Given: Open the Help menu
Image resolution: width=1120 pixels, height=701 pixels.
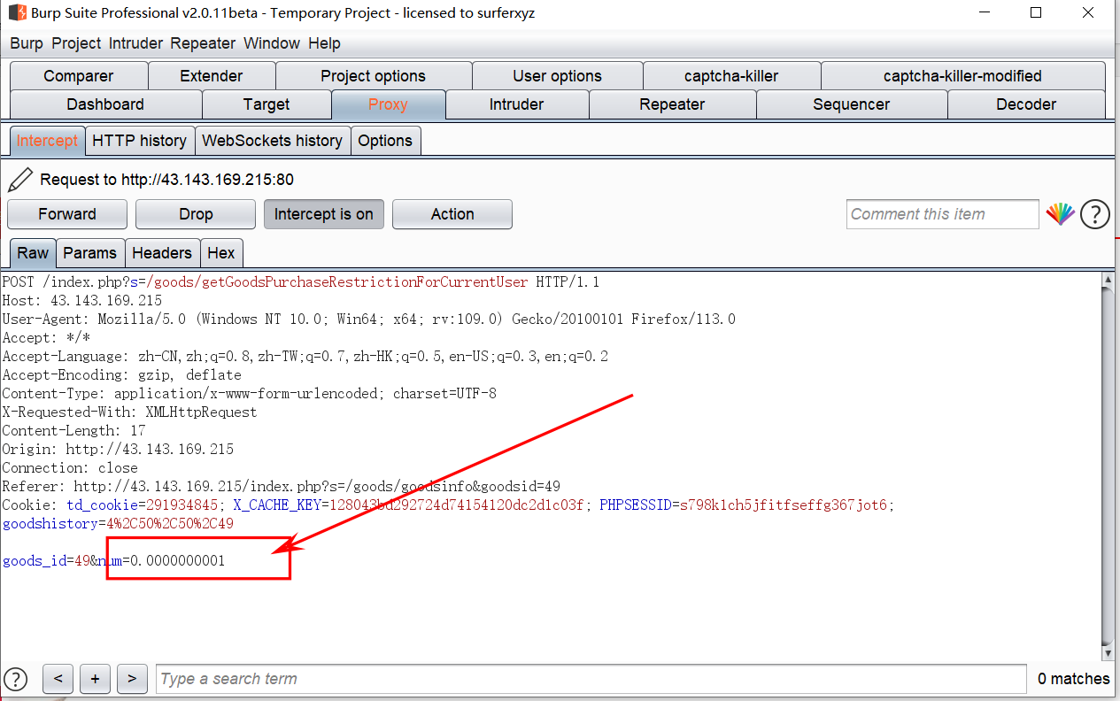Looking at the screenshot, I should click(324, 43).
